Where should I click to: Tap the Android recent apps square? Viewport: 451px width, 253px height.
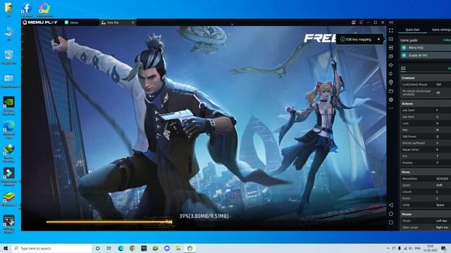pos(391,222)
